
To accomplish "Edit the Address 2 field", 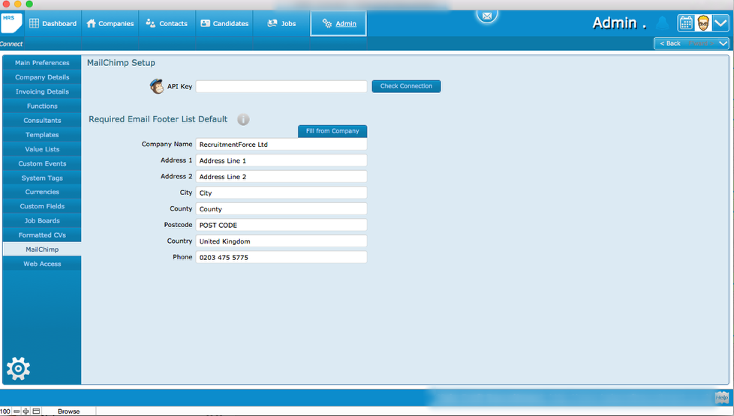I will tap(281, 177).
